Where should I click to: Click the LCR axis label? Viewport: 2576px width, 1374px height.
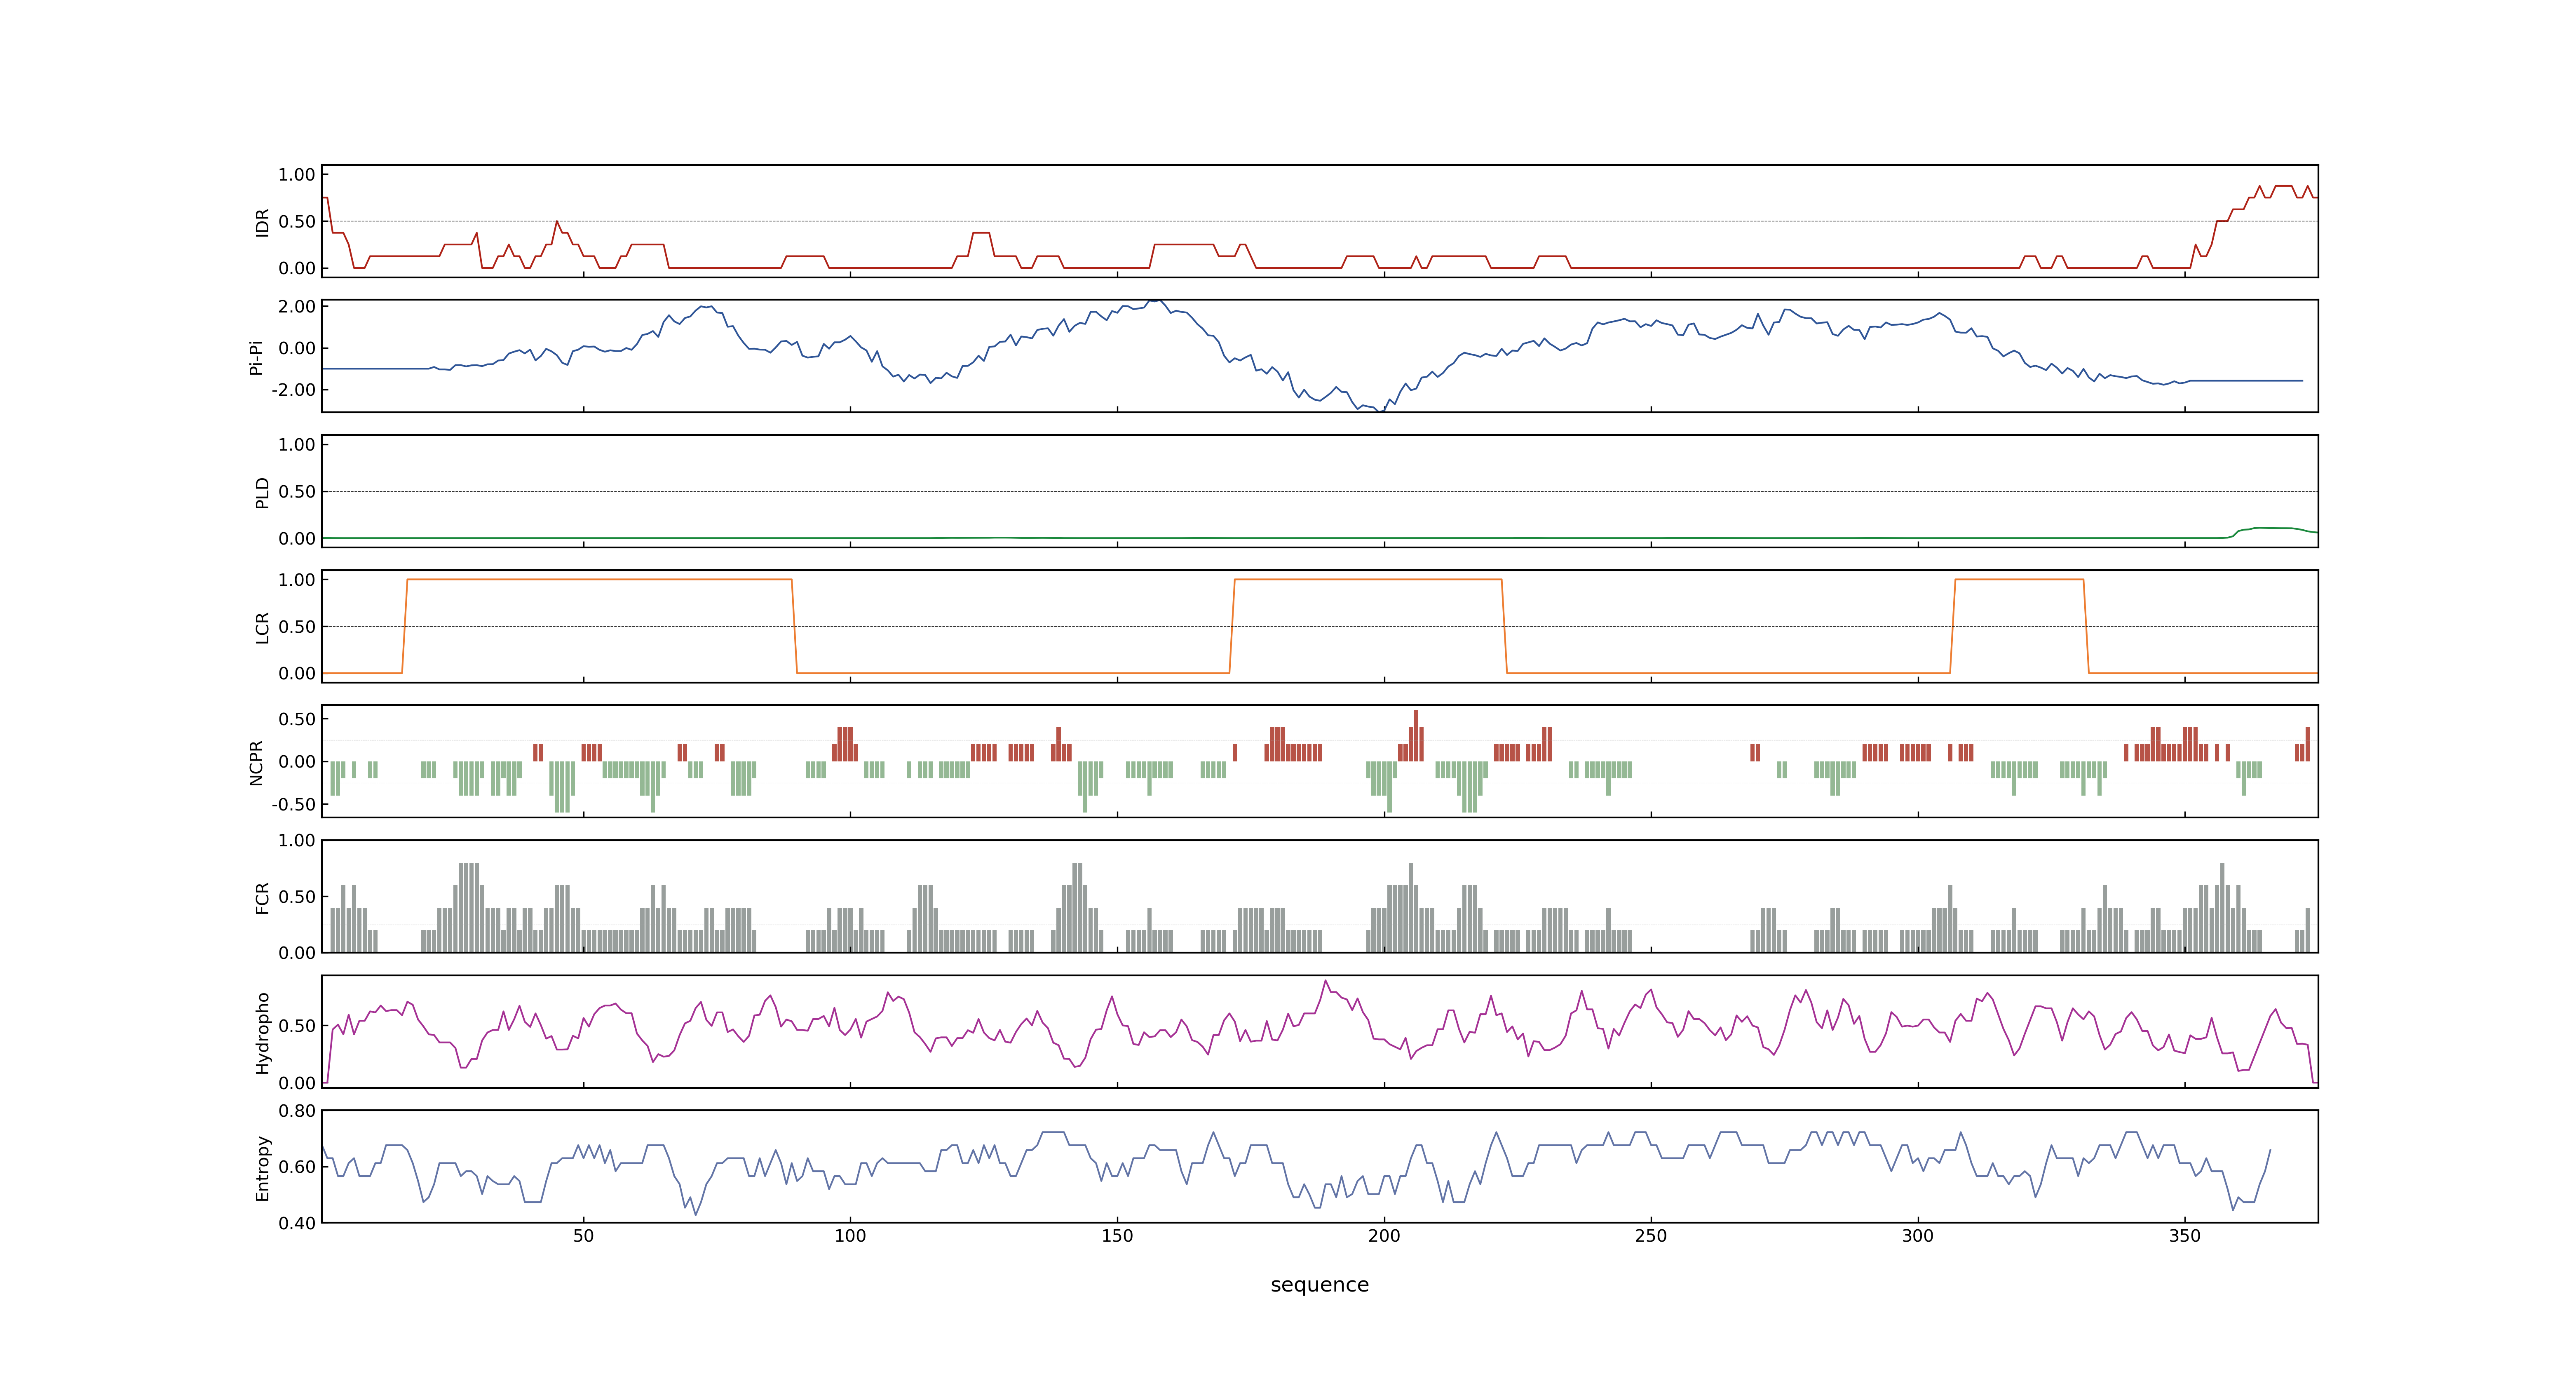point(262,627)
